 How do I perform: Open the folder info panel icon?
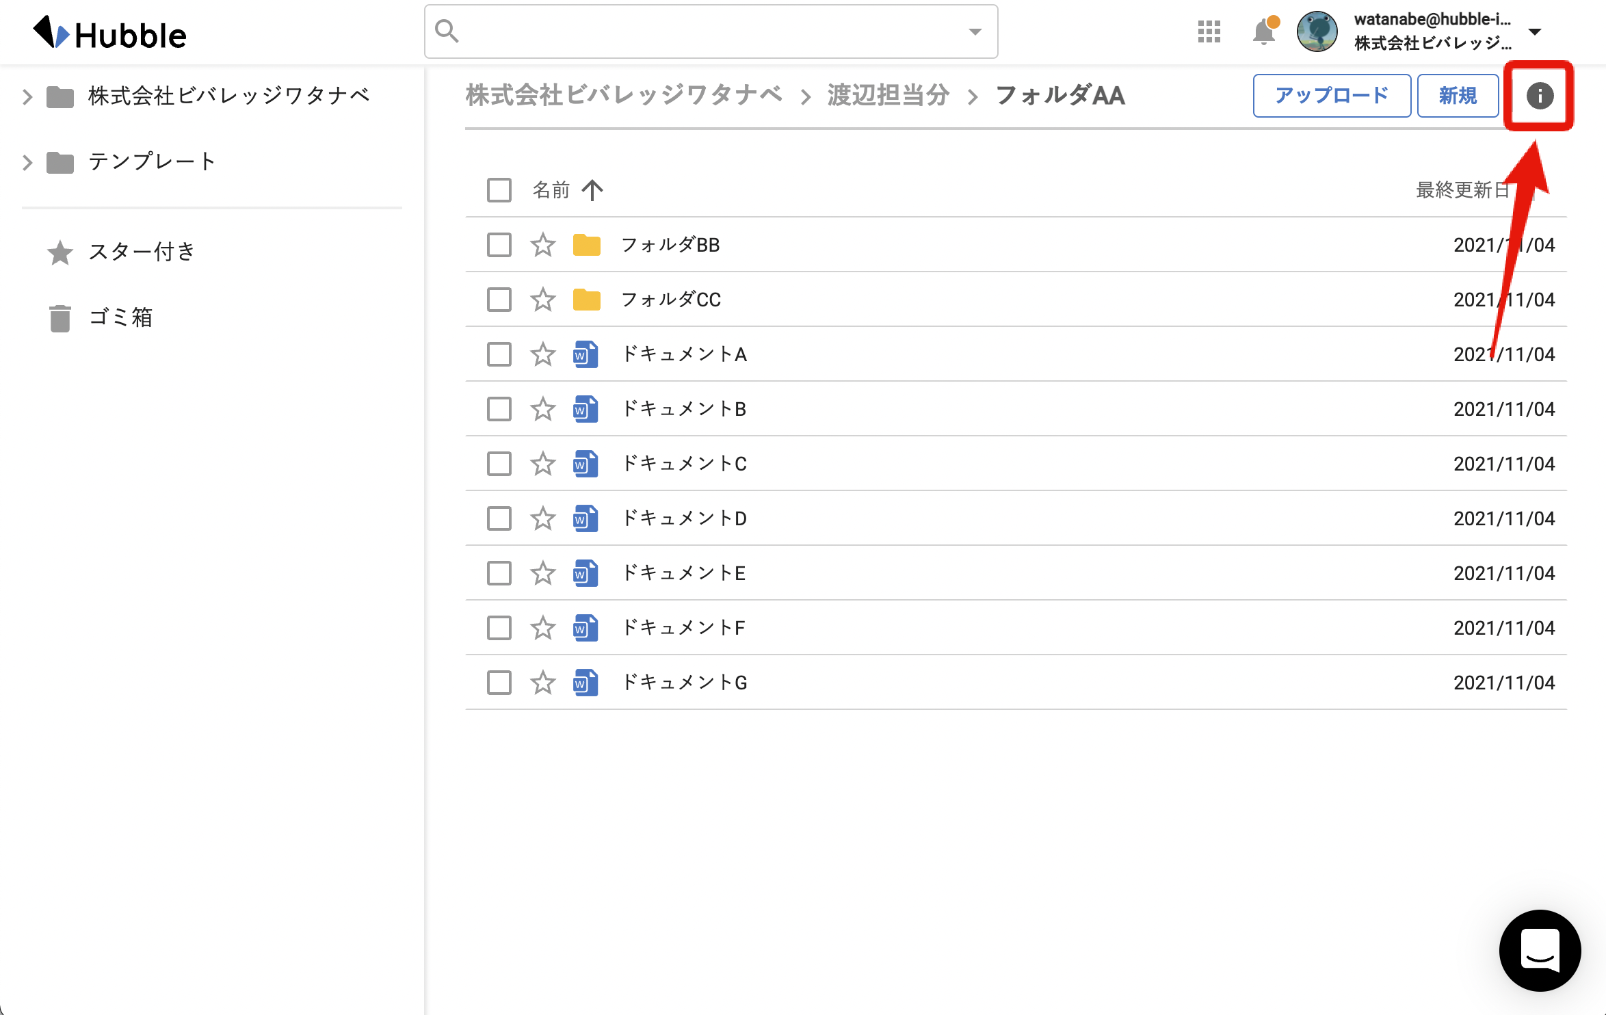1540,96
